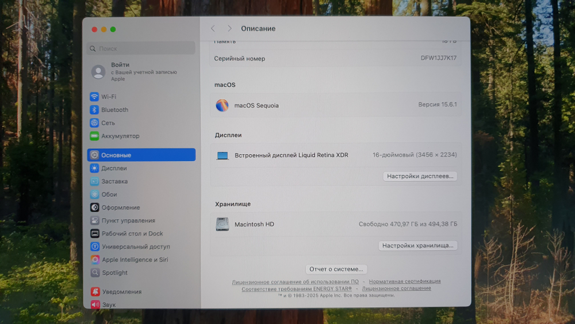Viewport: 575px width, 324px height.
Task: Click the Spotlight magnifier icon
Action: (x=95, y=273)
